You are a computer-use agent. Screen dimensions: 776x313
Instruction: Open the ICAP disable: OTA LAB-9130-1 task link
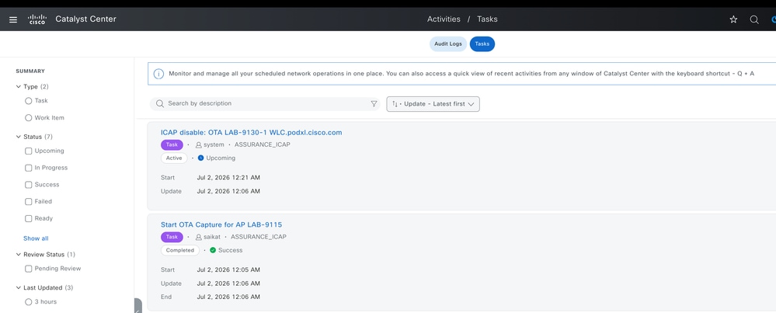[x=252, y=133]
